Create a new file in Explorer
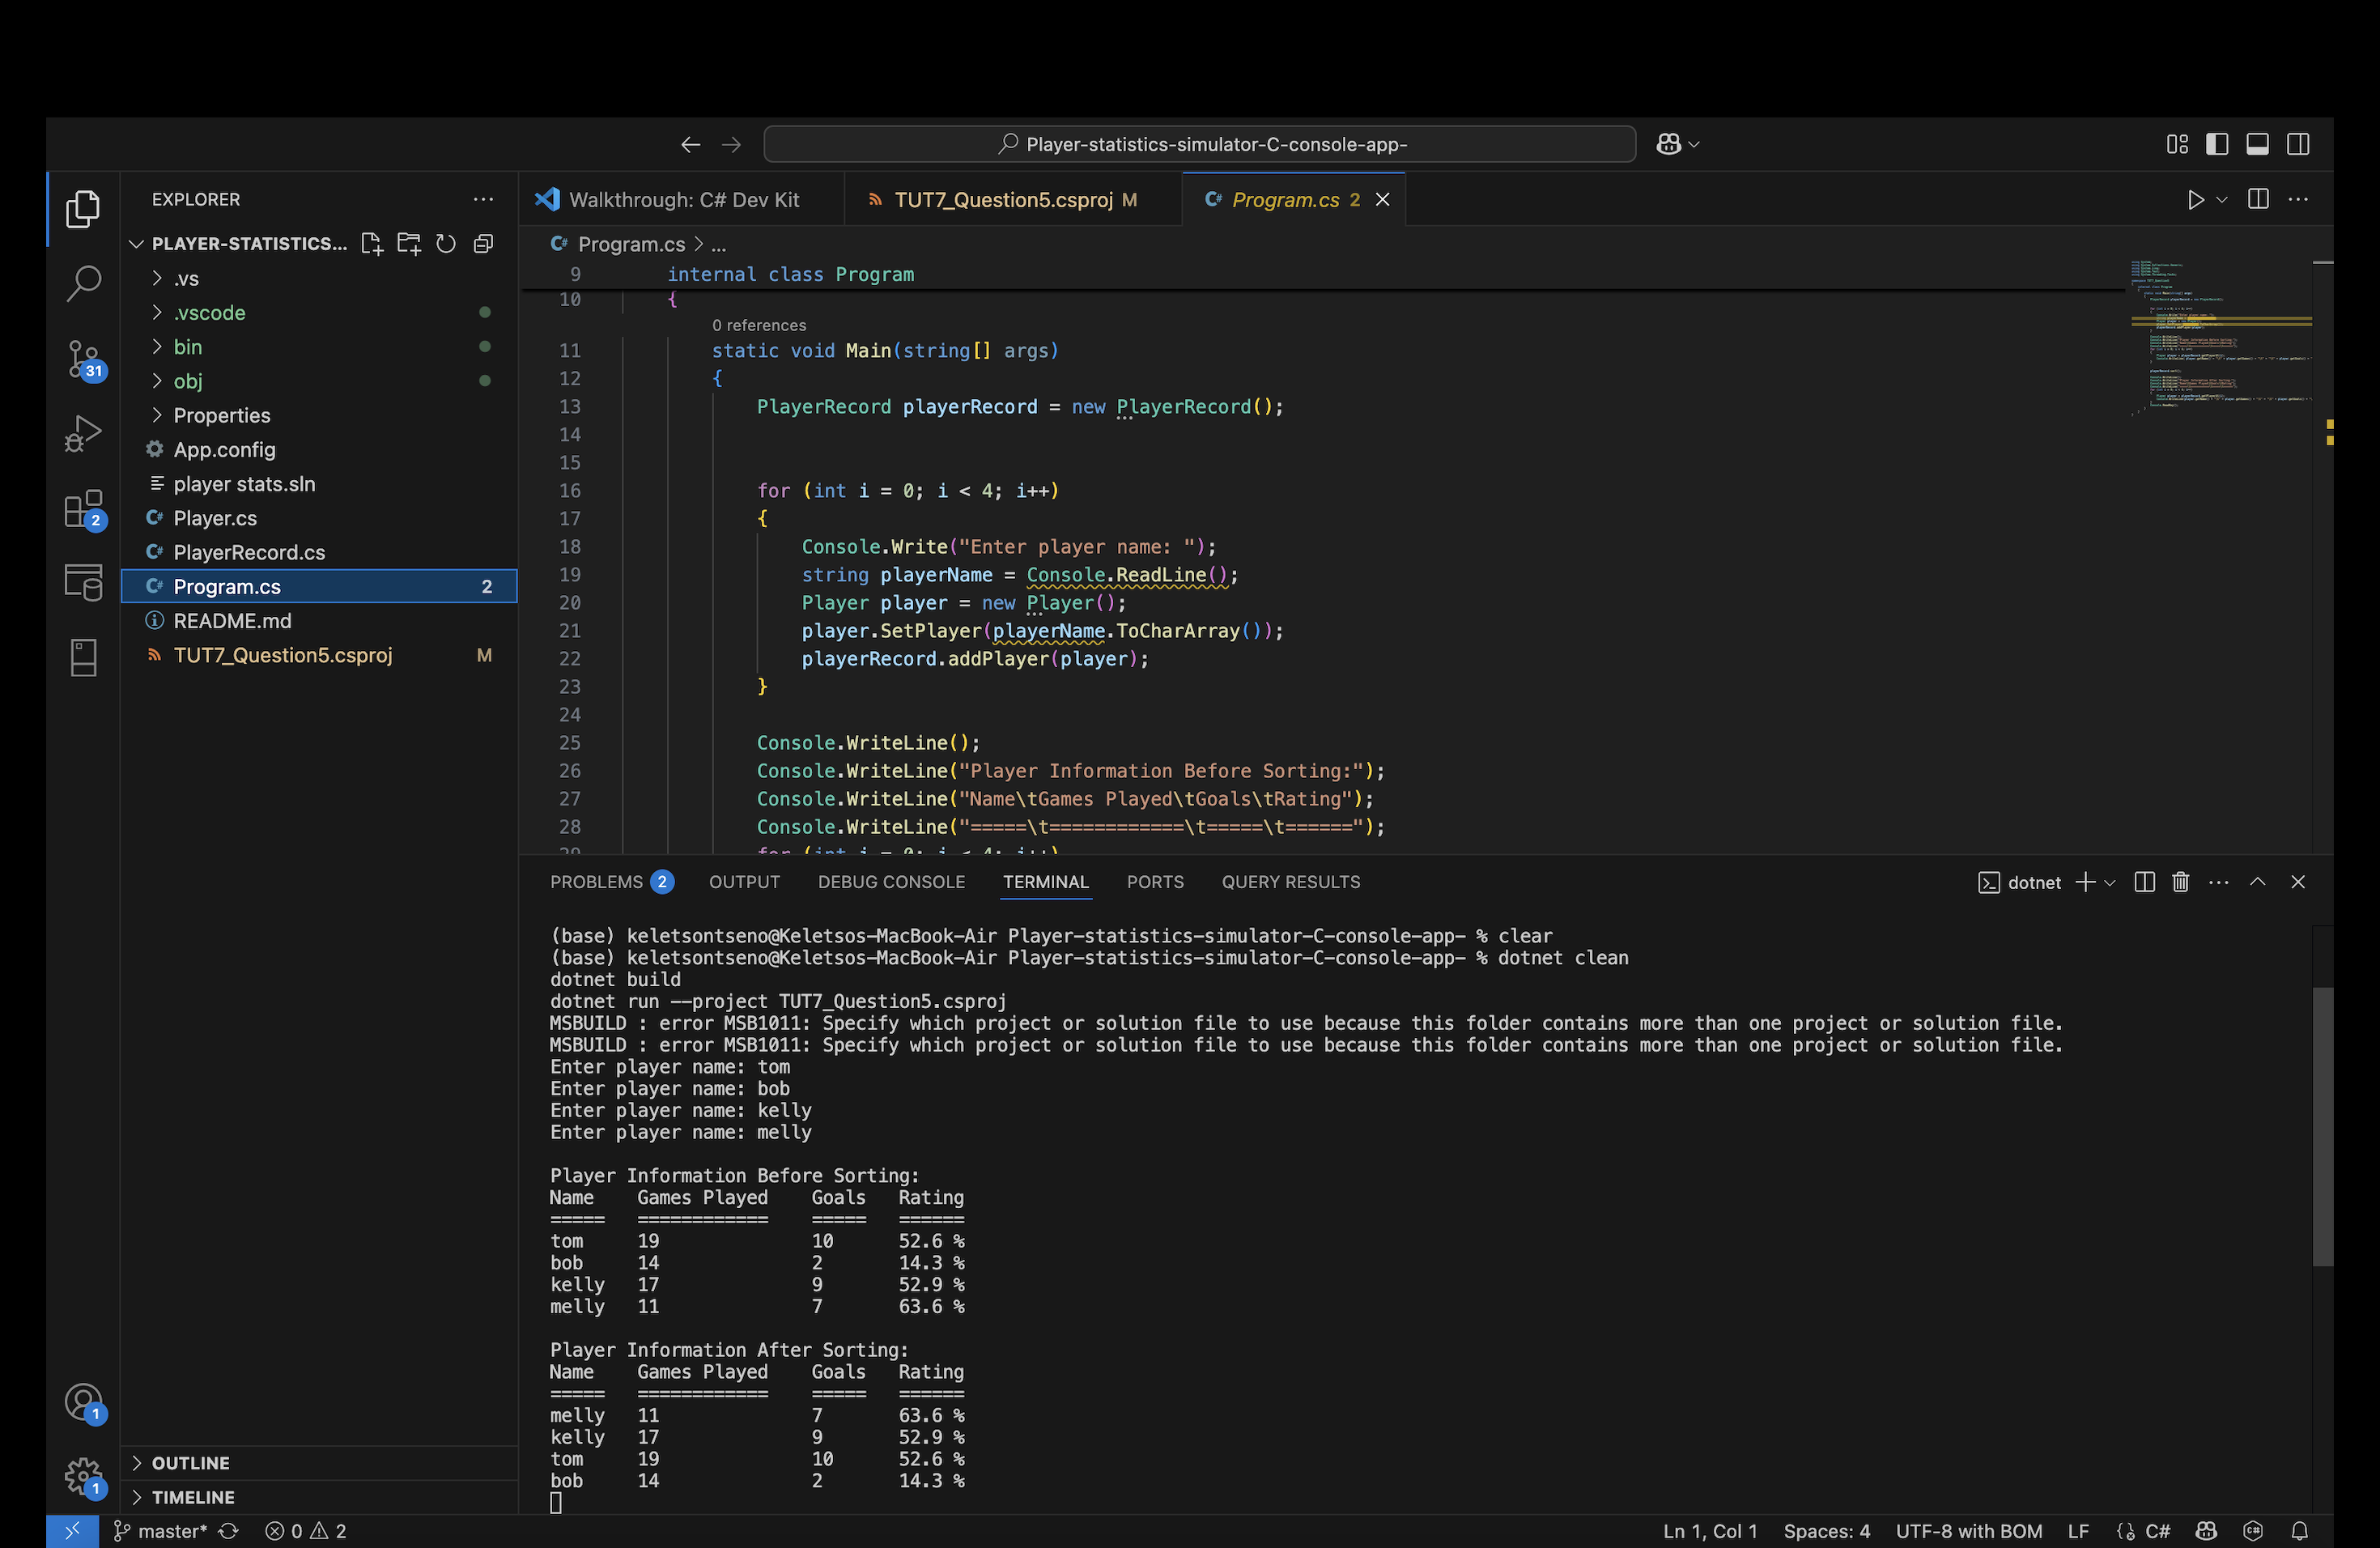Image resolution: width=2380 pixels, height=1548 pixels. pos(372,243)
